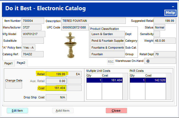Screen dimensions: 179x118
Task: Click the Warehouse On-Hand field
Action: [160, 61]
